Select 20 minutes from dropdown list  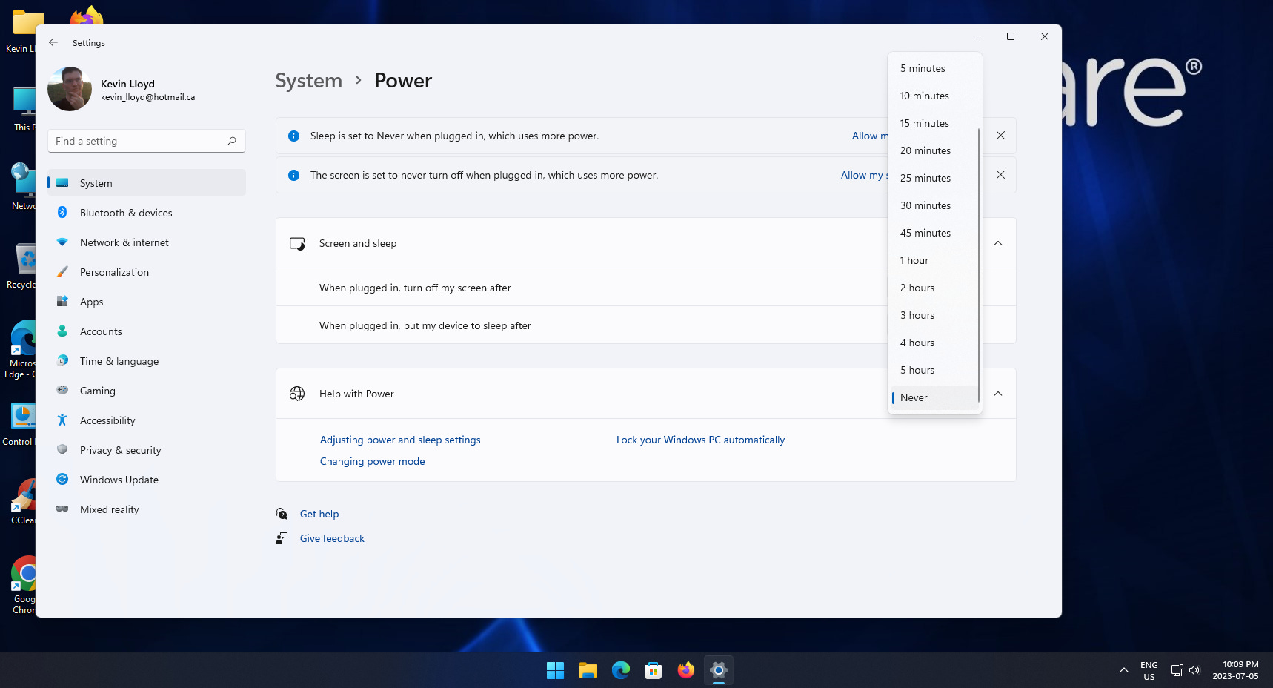tap(934, 150)
